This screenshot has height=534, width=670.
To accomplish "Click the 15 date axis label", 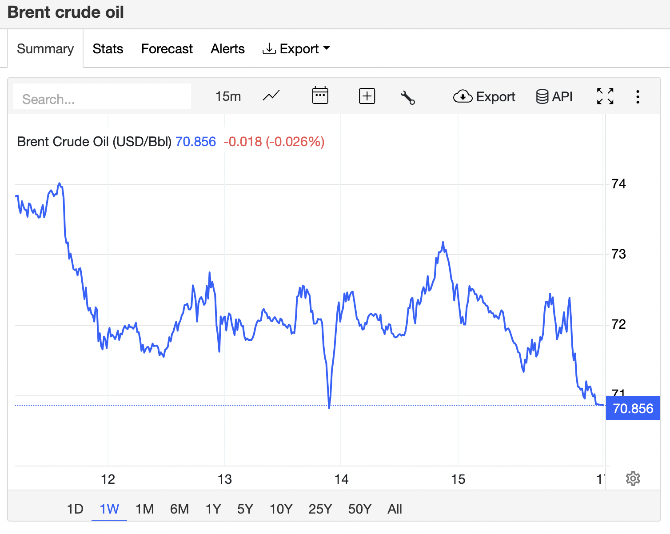I will click(x=458, y=479).
